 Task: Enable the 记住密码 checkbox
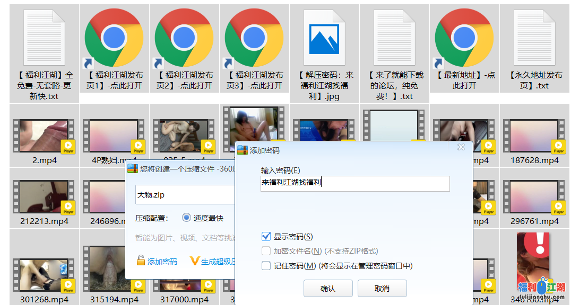[x=266, y=266]
